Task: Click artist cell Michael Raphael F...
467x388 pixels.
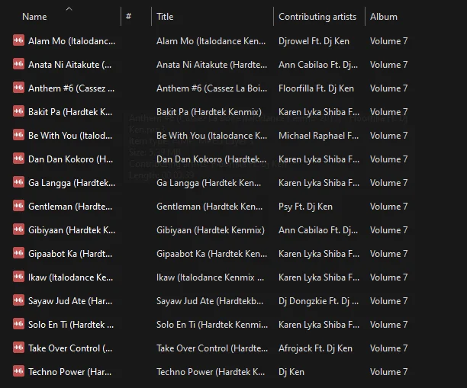Action: coord(319,136)
